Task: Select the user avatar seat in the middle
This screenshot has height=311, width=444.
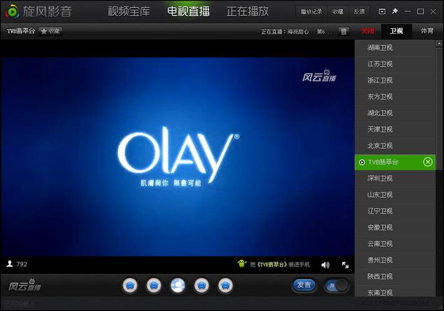Action: click(x=177, y=285)
